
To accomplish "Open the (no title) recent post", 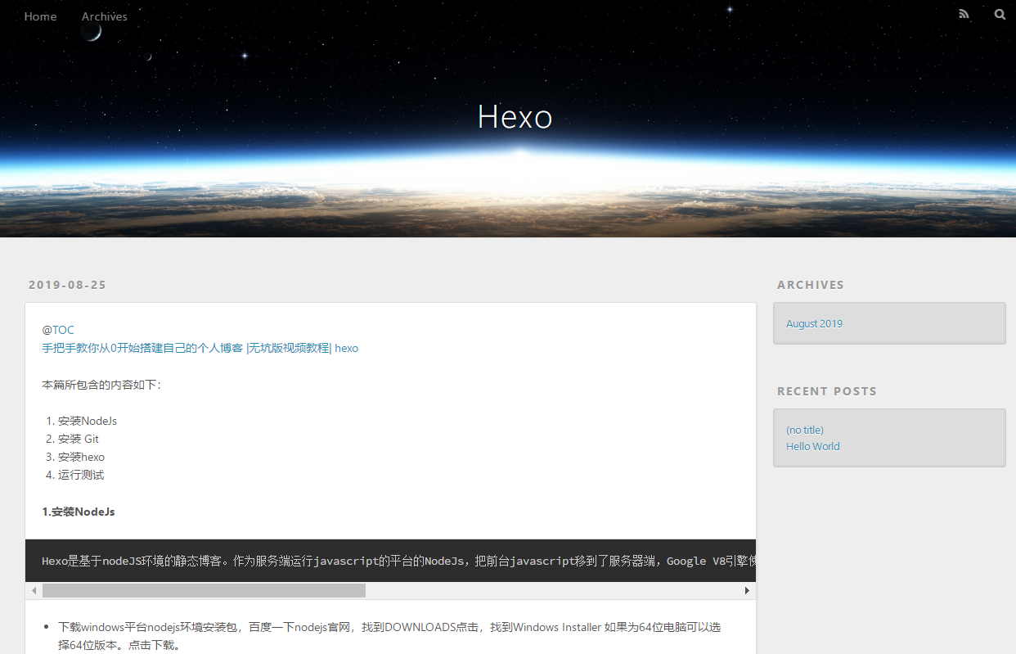I will coord(805,430).
